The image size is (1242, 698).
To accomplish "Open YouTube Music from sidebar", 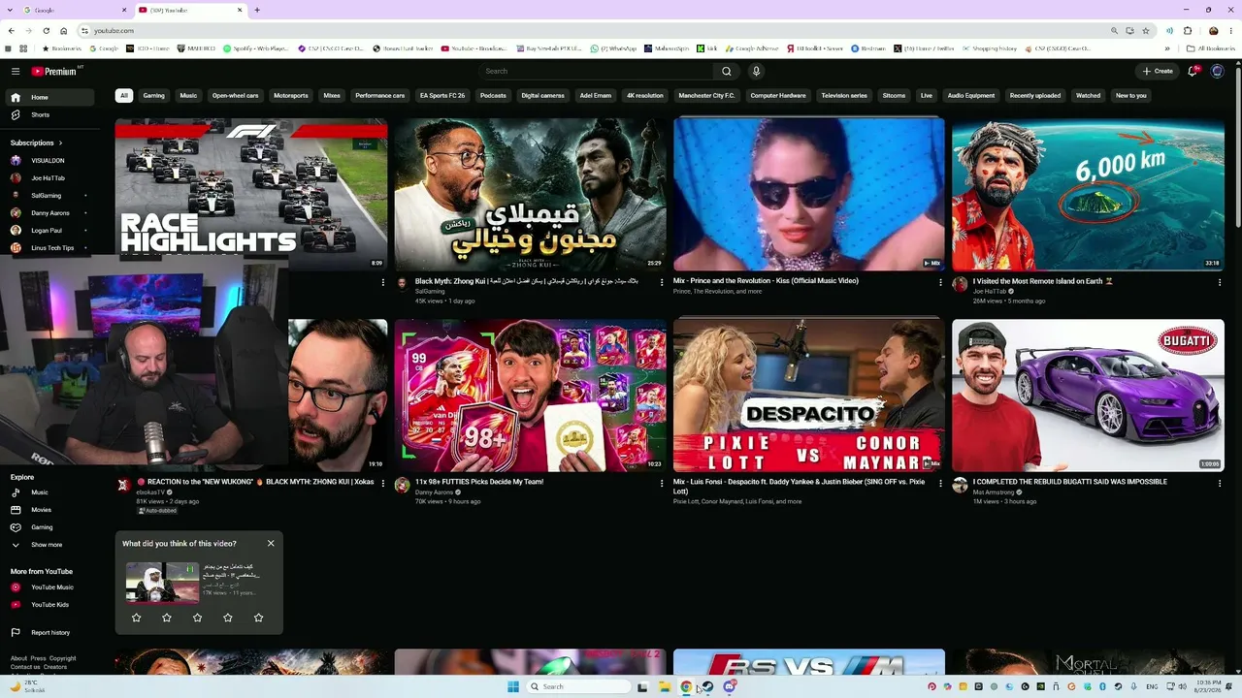I will [x=52, y=587].
